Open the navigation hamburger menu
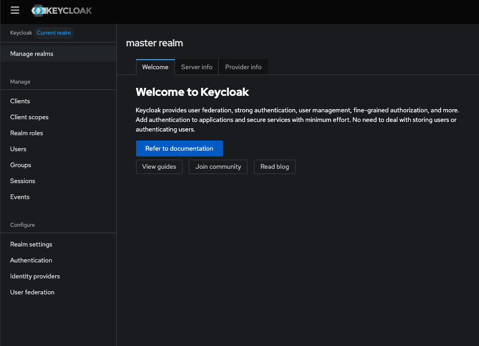479x346 pixels. pos(14,10)
